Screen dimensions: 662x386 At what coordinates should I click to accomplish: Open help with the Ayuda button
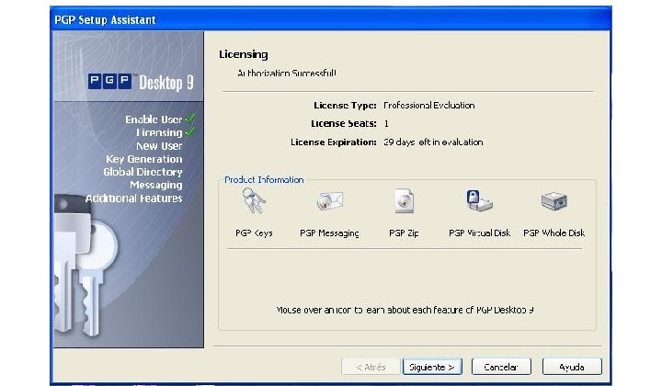click(x=572, y=367)
